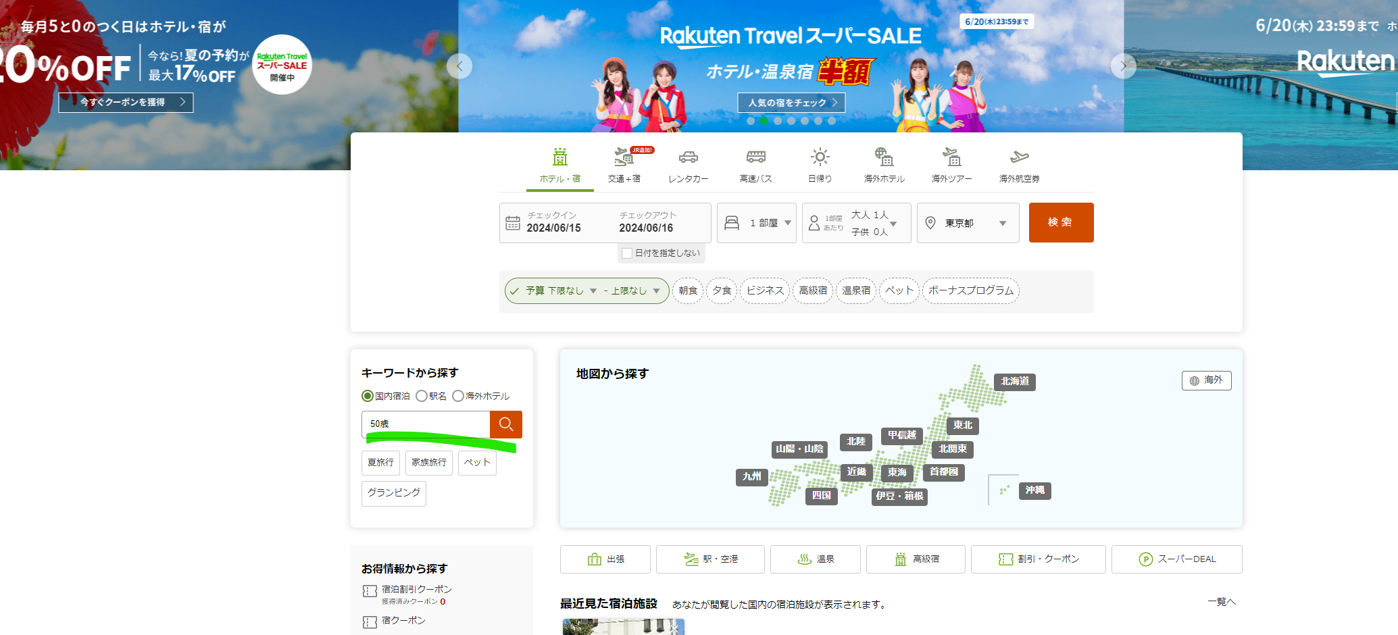Select the 海外ホテル radio button
The height and width of the screenshot is (635, 1398).
(x=458, y=396)
